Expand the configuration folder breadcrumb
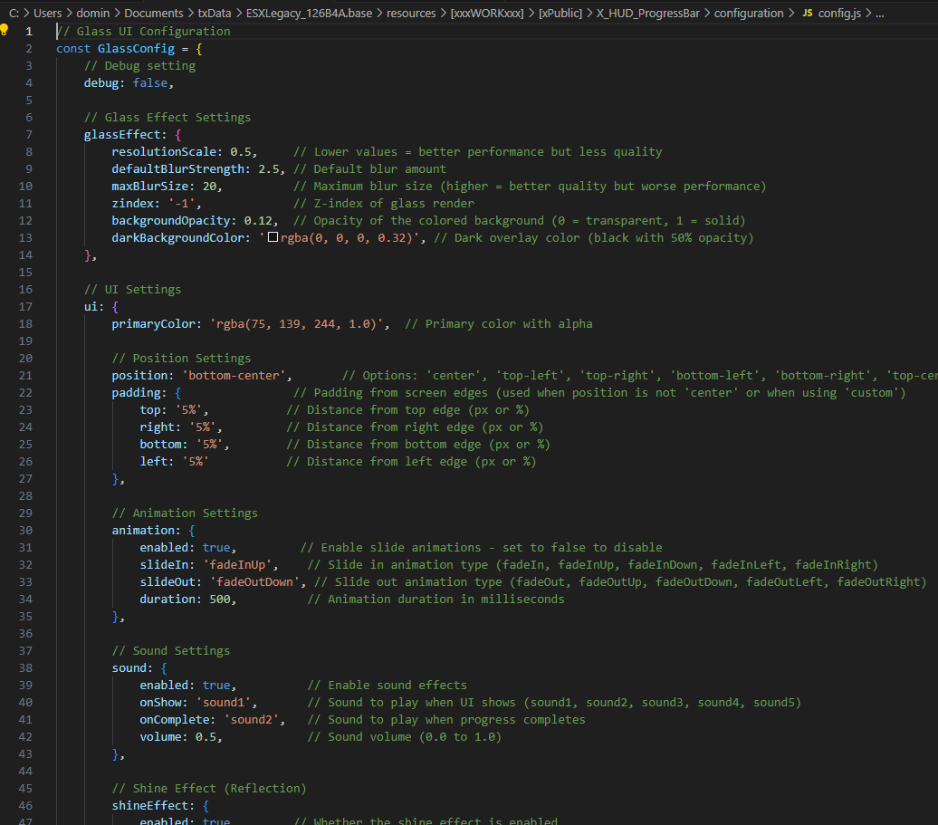This screenshot has width=938, height=825. 749,14
